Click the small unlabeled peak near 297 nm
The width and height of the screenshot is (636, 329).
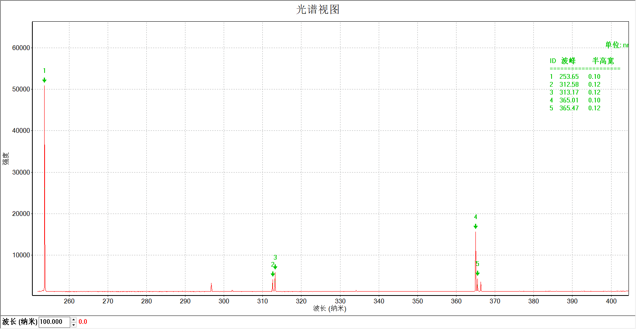click(x=211, y=287)
